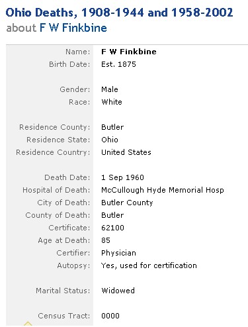Click the Ohio Deaths 1908-1944 heading
Screen dimensions: 248x327
tap(119, 13)
